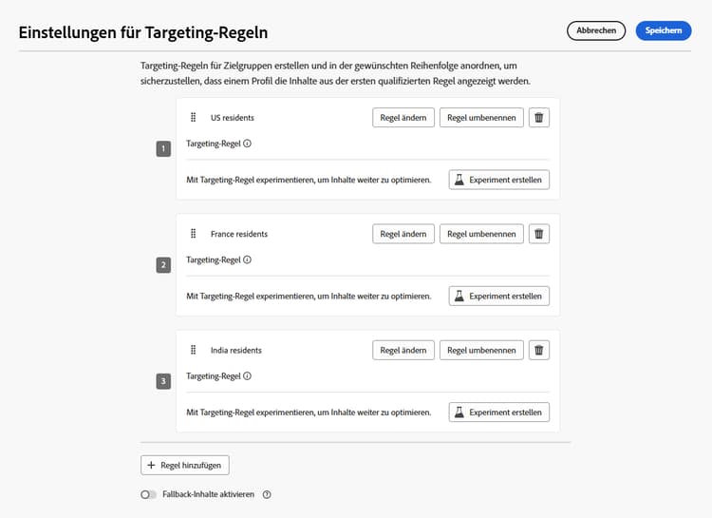Viewport: 712px width, 518px height.
Task: Grab the drag handle of India residents
Action: click(193, 350)
